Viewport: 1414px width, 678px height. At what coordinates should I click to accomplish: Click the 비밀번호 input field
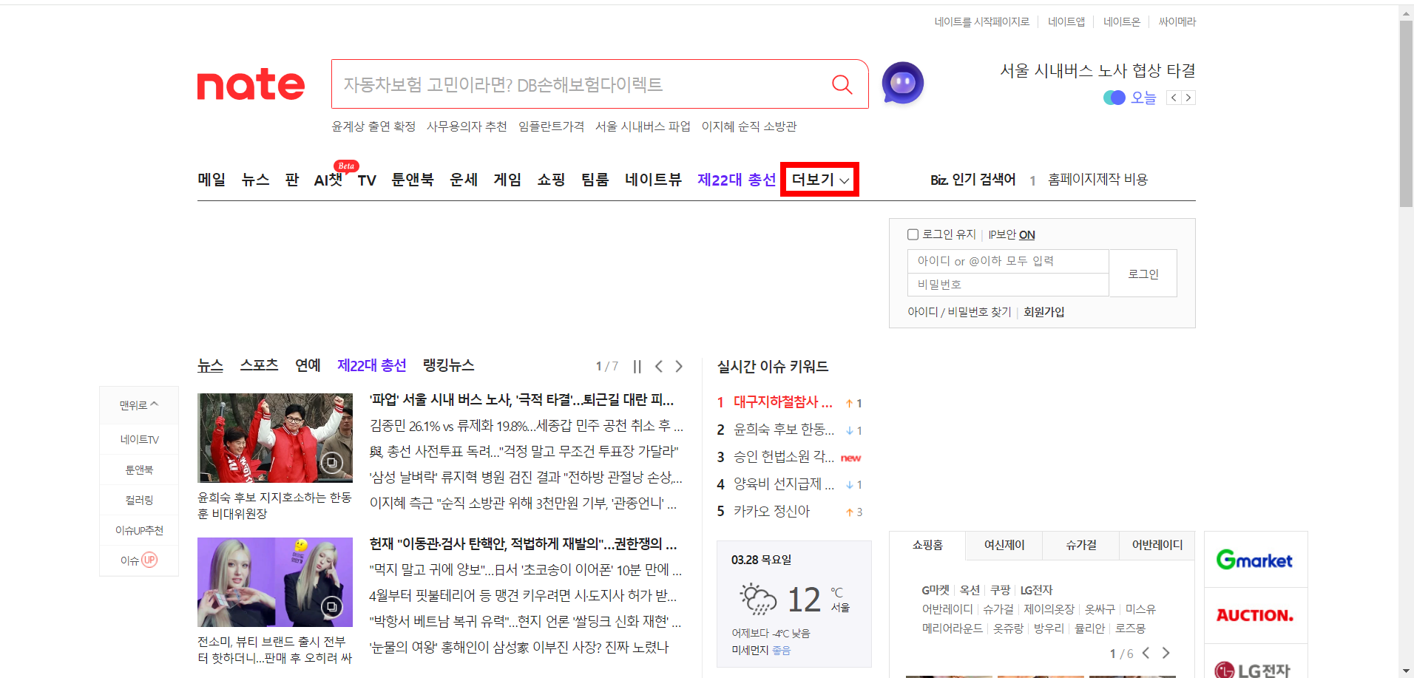point(1008,285)
